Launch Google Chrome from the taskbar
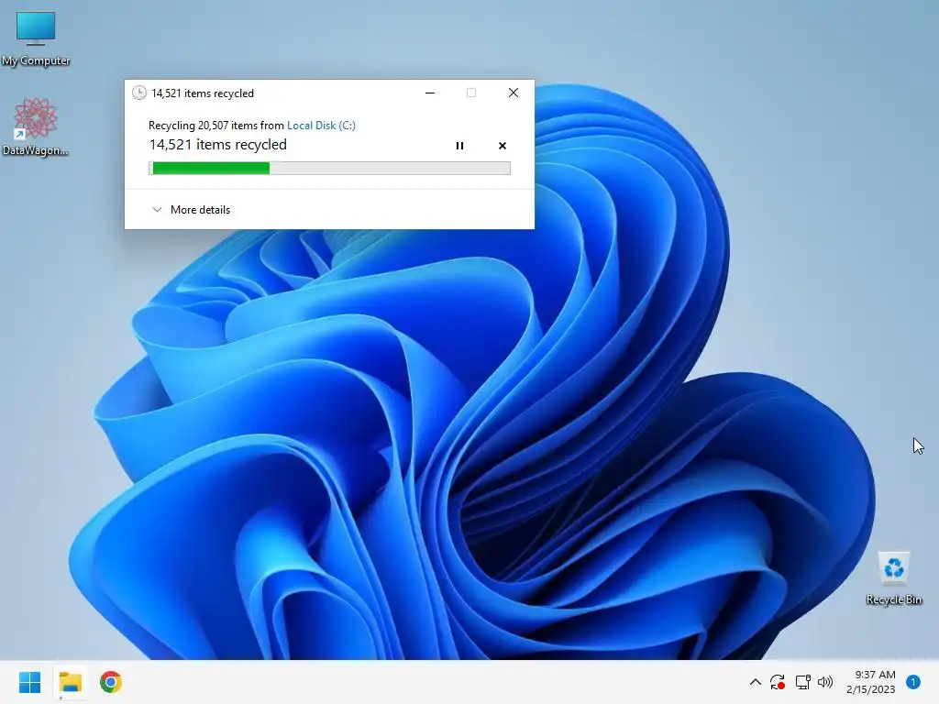Screen dimensions: 939x704 111,682
